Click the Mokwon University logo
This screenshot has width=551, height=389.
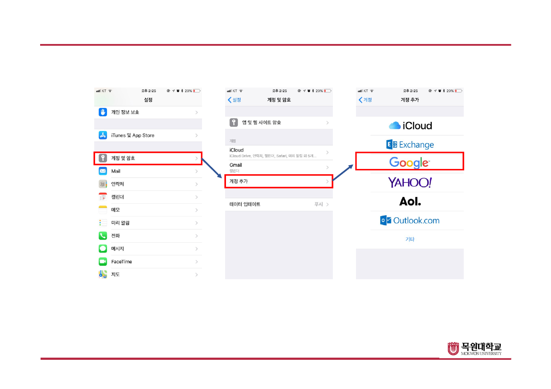click(475, 348)
